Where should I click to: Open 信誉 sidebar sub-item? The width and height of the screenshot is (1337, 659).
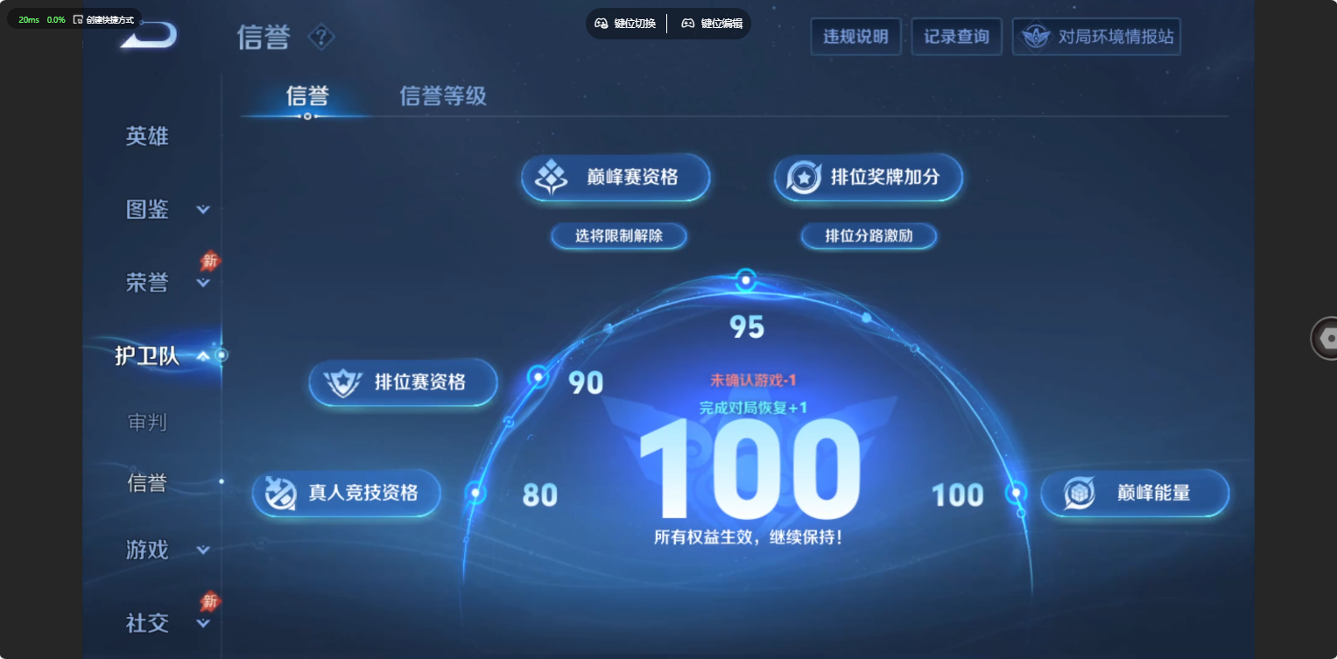(147, 482)
